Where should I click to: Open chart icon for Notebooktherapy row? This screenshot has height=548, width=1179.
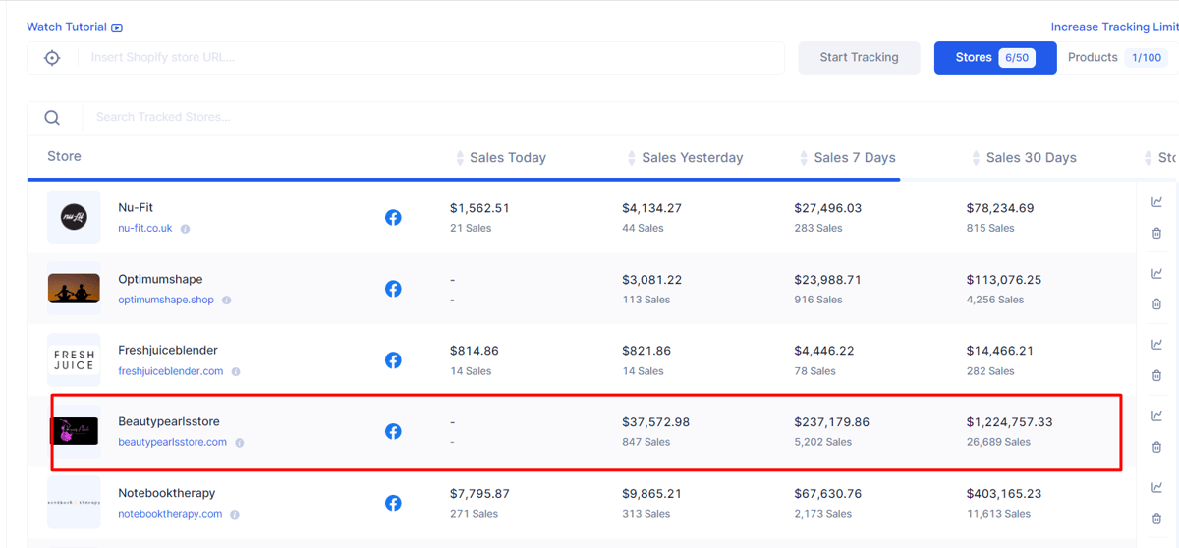(1156, 487)
